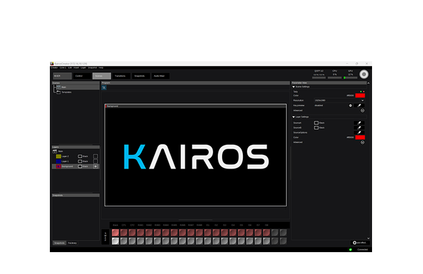Expand Advanced under Layer Settings
Viewport: 423px width, 274px height.
coord(362,142)
